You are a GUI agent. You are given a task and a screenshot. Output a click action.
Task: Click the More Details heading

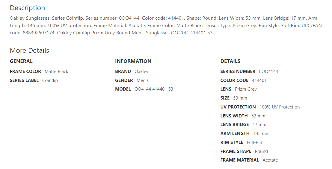[29, 51]
